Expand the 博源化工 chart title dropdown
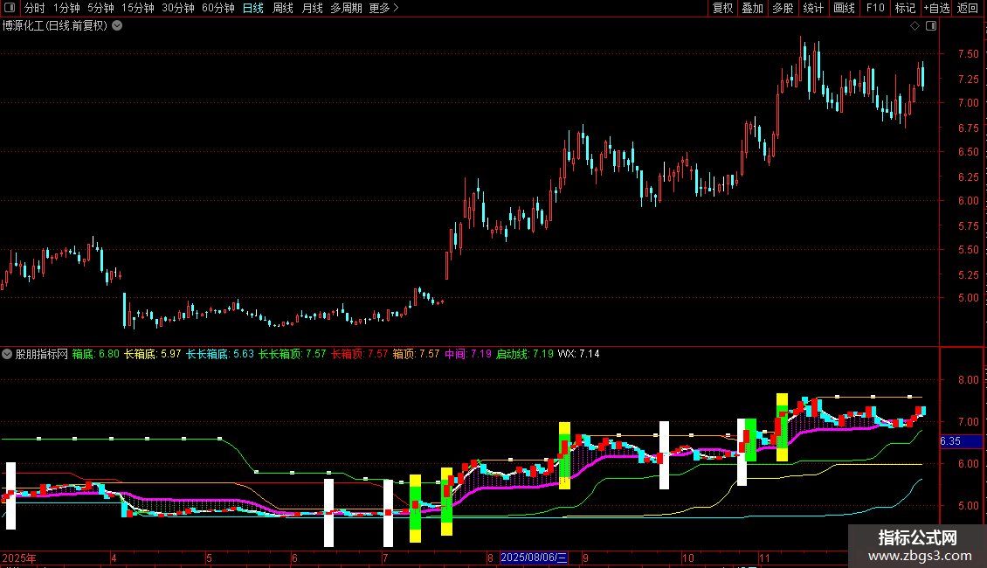The width and height of the screenshot is (987, 568). (118, 26)
